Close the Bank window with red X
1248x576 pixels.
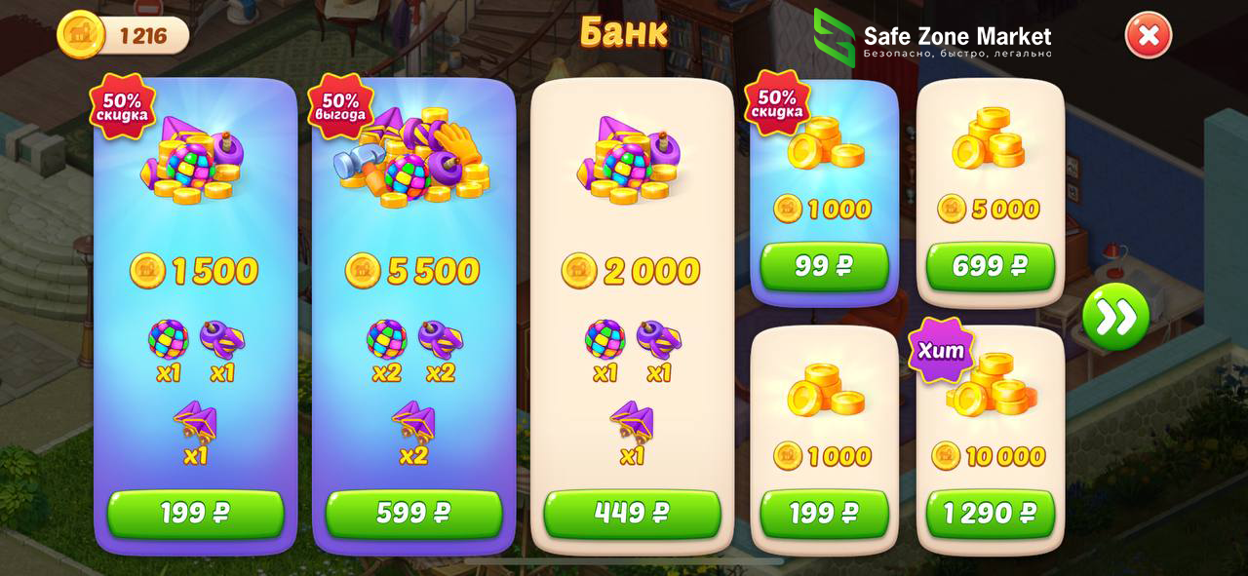(x=1149, y=35)
